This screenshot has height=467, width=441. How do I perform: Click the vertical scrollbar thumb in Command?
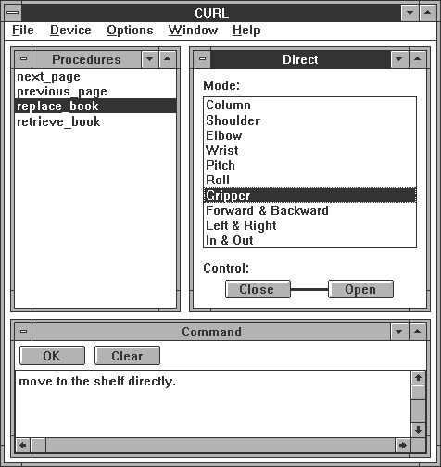pos(419,393)
